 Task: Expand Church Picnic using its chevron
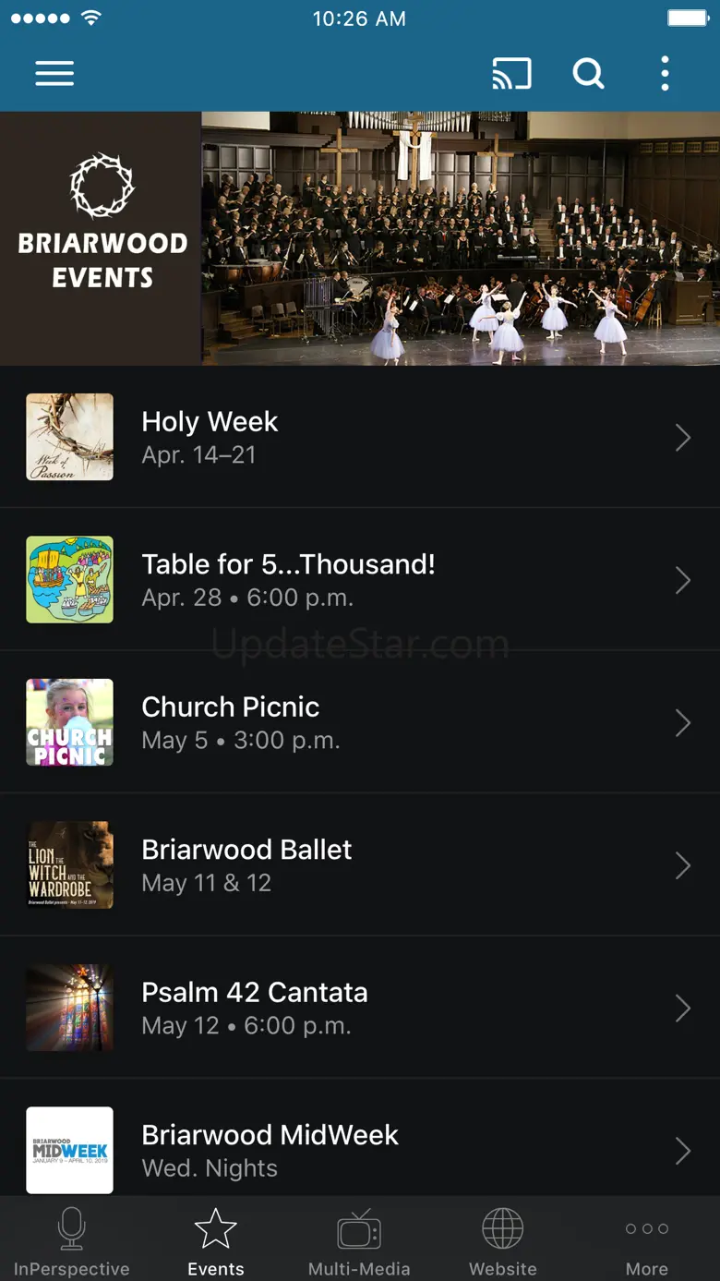pos(682,723)
